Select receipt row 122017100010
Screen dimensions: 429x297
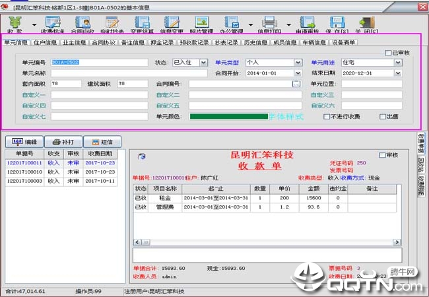click(x=61, y=172)
